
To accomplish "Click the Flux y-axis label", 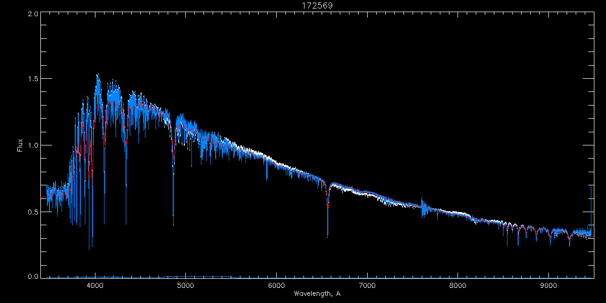I will pyautogui.click(x=20, y=145).
